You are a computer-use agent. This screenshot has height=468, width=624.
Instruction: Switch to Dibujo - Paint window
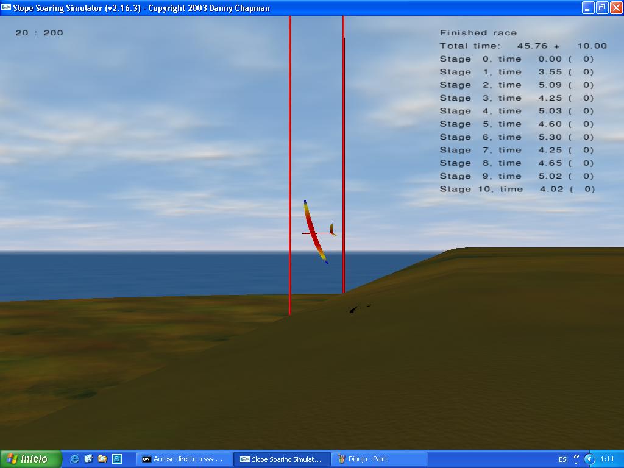(x=378, y=459)
